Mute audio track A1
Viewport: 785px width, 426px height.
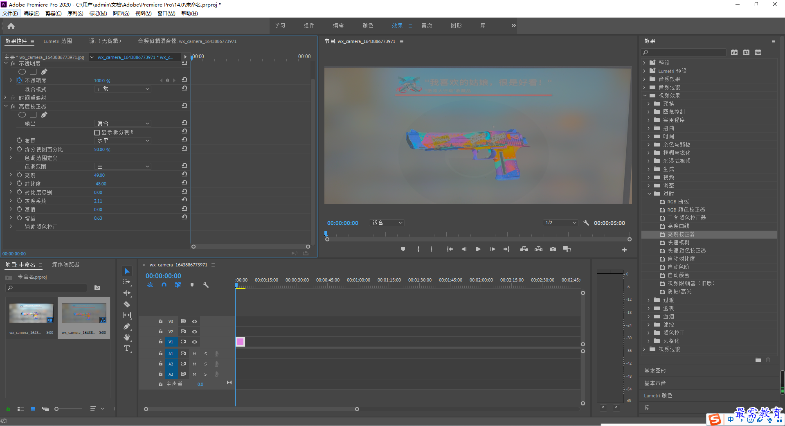[194, 354]
